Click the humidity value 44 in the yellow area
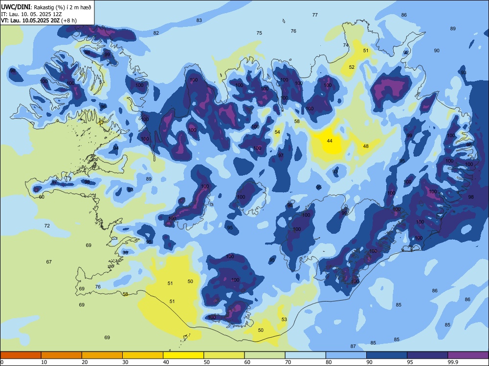The width and height of the screenshot is (489, 366). [330, 141]
